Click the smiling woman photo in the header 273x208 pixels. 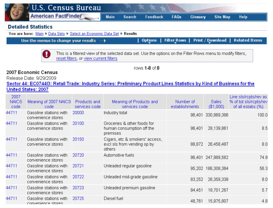[x=17, y=12]
